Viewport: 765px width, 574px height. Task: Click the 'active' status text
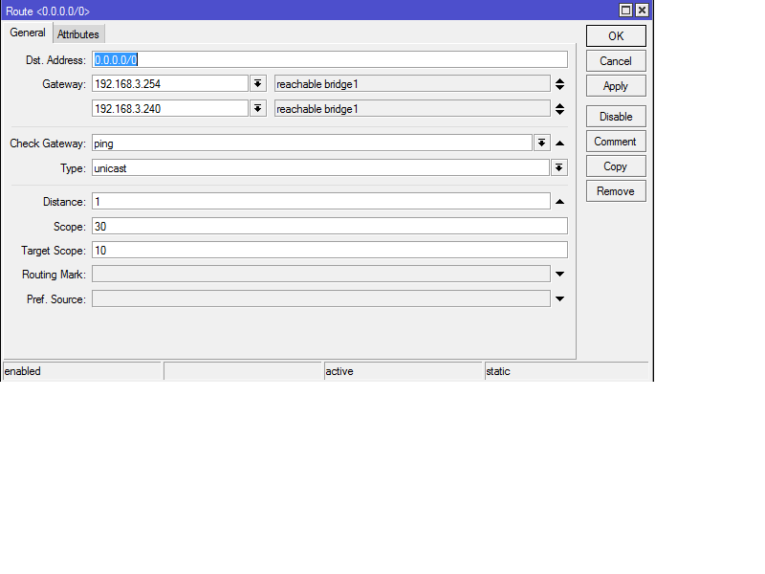click(339, 371)
